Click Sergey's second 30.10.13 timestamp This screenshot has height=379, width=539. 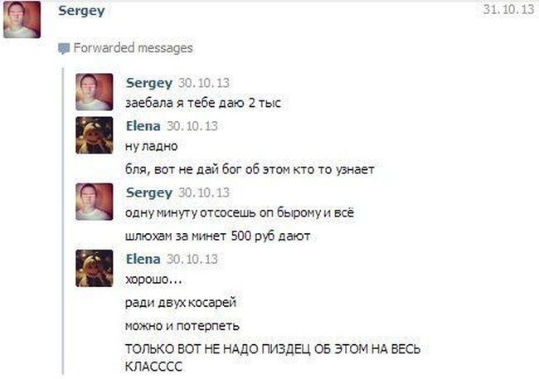point(204,192)
